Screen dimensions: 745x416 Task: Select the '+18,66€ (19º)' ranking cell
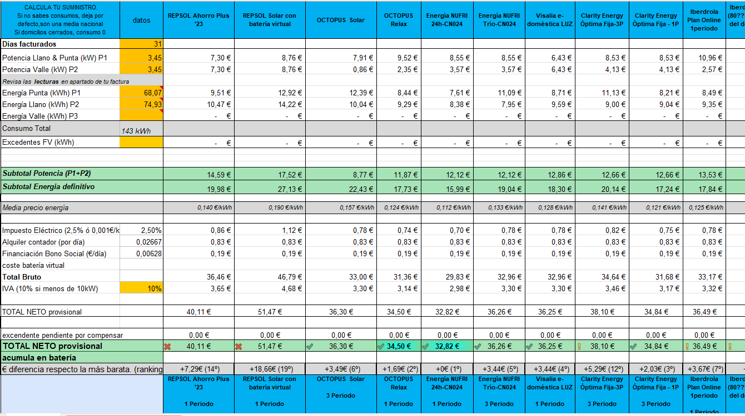click(270, 369)
